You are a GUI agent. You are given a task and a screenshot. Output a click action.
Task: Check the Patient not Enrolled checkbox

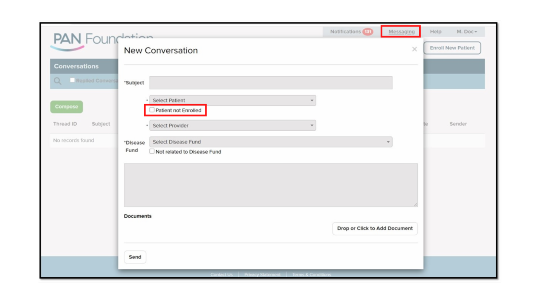point(152,110)
